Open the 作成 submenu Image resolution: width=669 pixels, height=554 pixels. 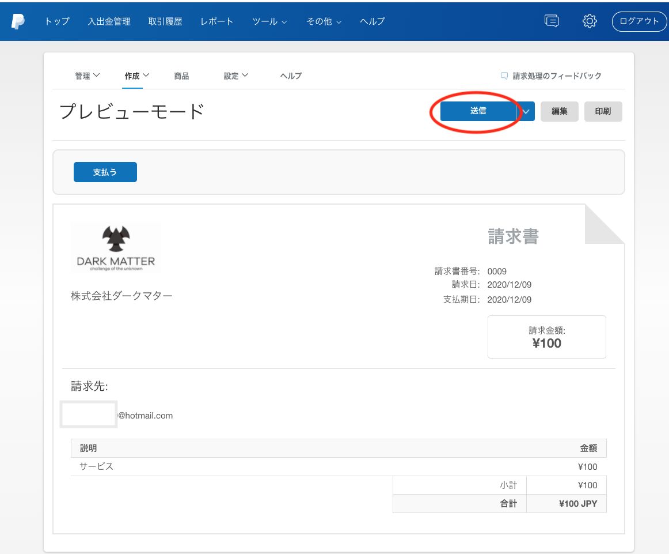click(x=136, y=76)
